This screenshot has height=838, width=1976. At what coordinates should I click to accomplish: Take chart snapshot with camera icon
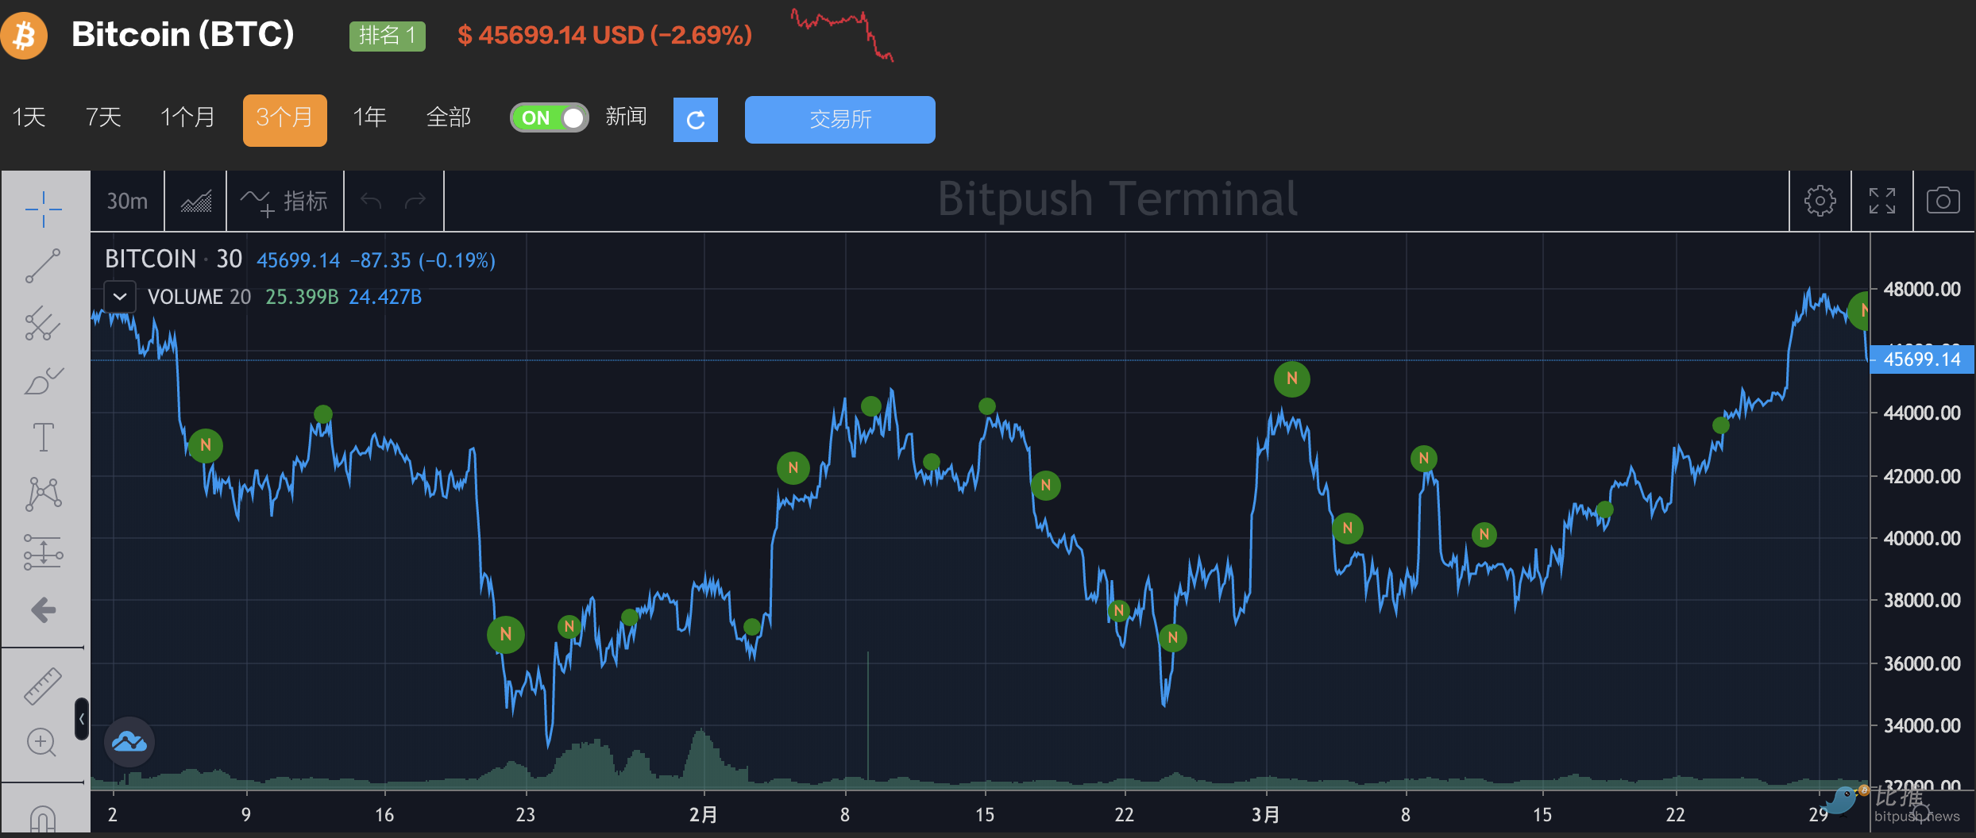tap(1943, 200)
